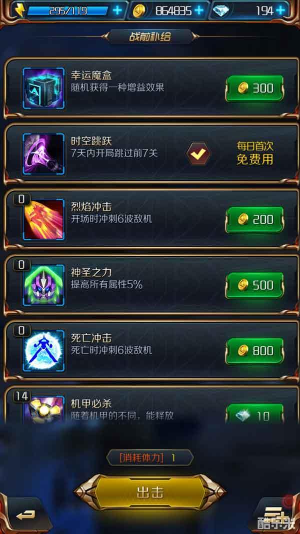Tap the 时空跳跃 purple vortex icon
This screenshot has width=300, height=534.
coord(43,154)
